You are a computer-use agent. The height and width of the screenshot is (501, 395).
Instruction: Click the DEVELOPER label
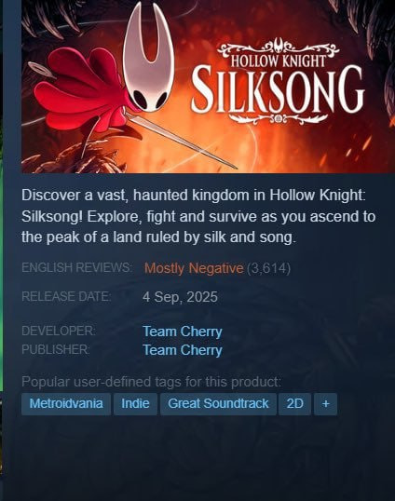click(x=59, y=331)
